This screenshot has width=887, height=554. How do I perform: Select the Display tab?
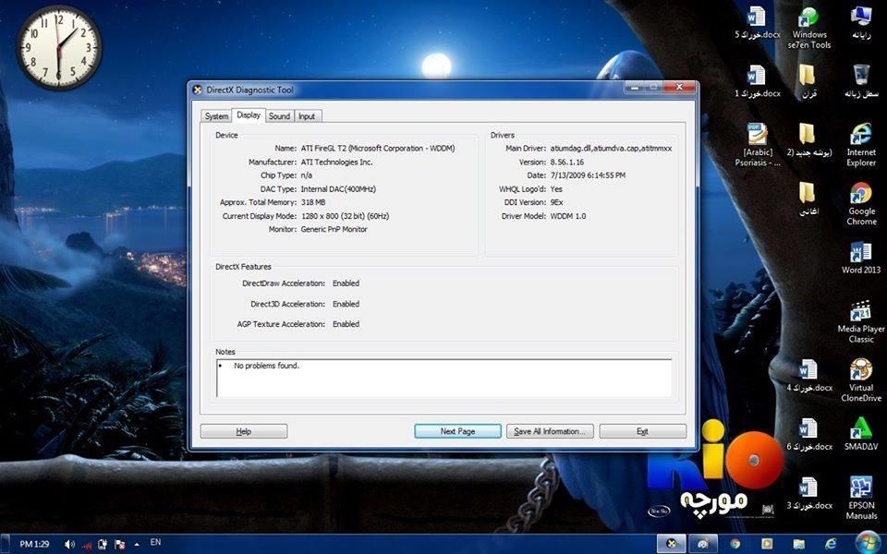(249, 114)
